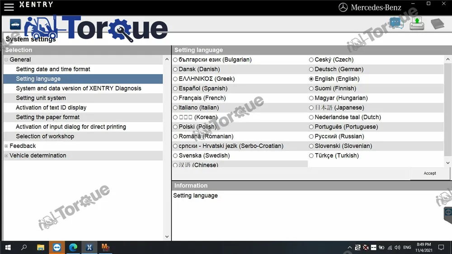
Task: Pick Slovenski (Slovenian) radio button
Action: (x=311, y=146)
